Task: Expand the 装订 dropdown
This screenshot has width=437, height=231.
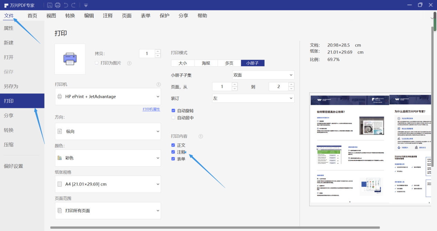Action: (x=253, y=98)
